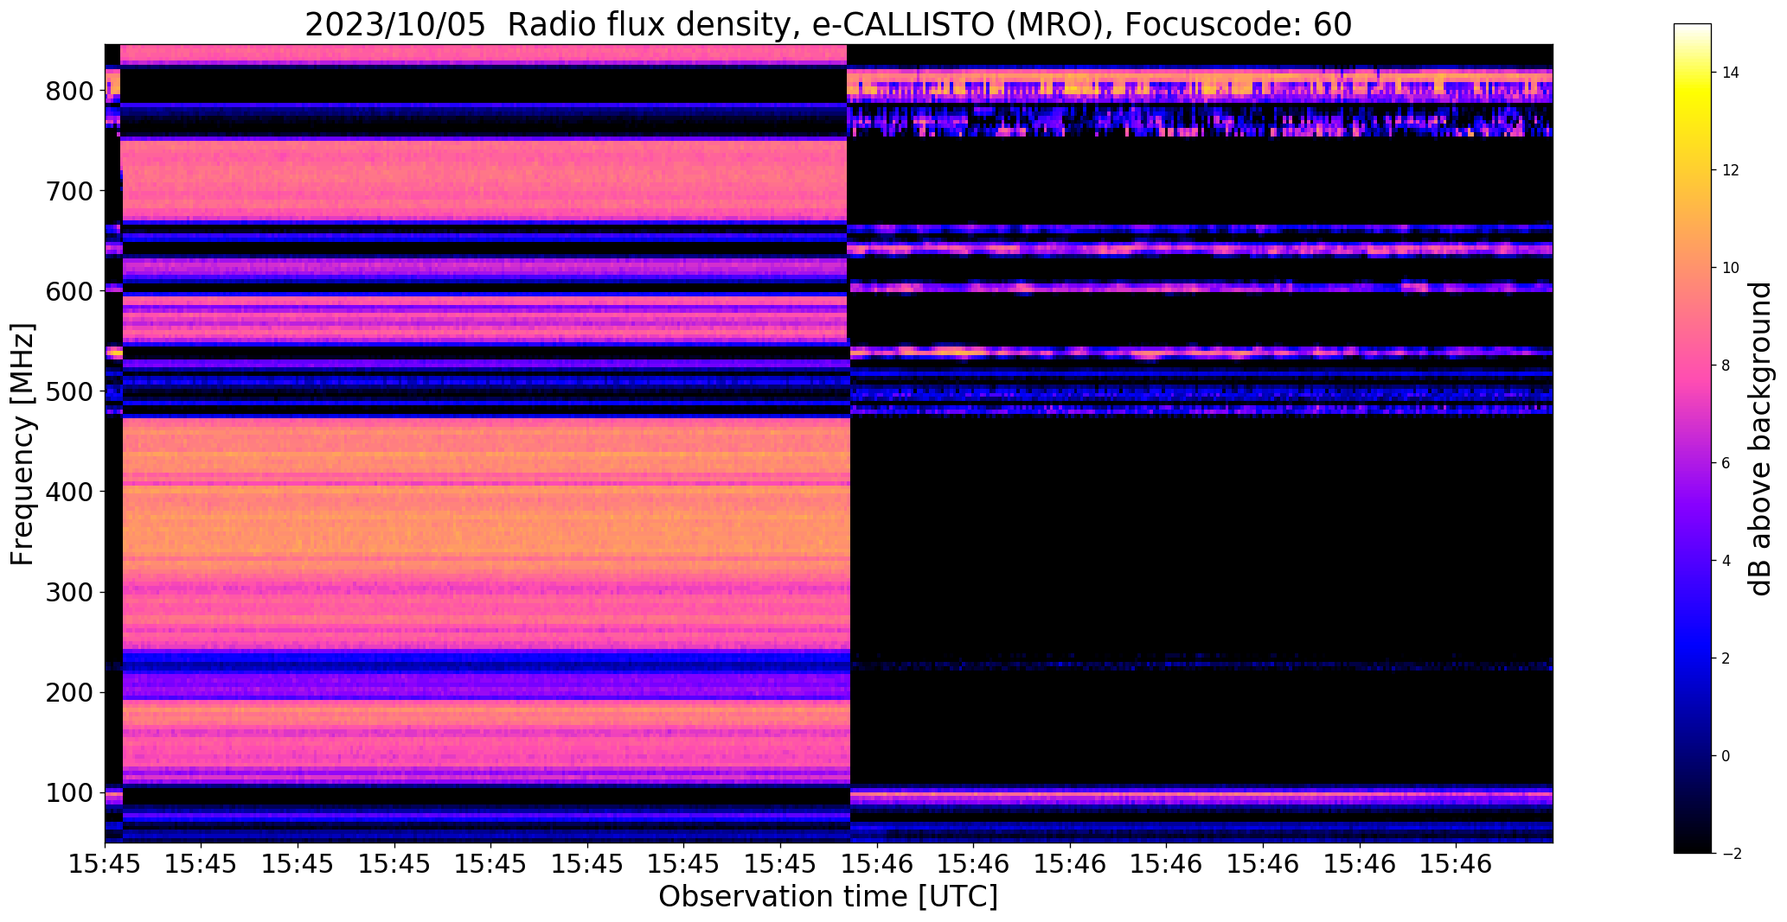Click the 700 frequency tick label
Image resolution: width=1787 pixels, height=922 pixels.
tap(70, 191)
